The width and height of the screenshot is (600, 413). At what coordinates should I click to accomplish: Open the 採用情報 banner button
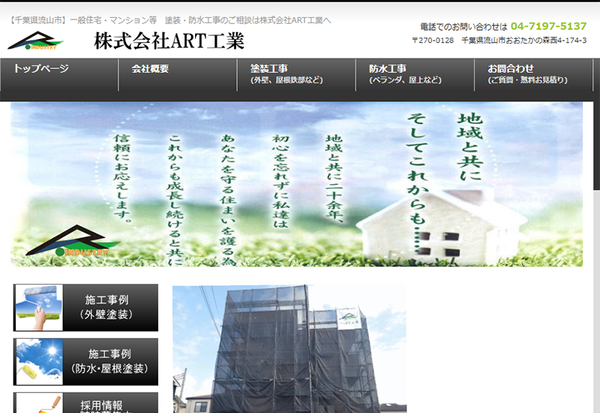click(x=85, y=402)
